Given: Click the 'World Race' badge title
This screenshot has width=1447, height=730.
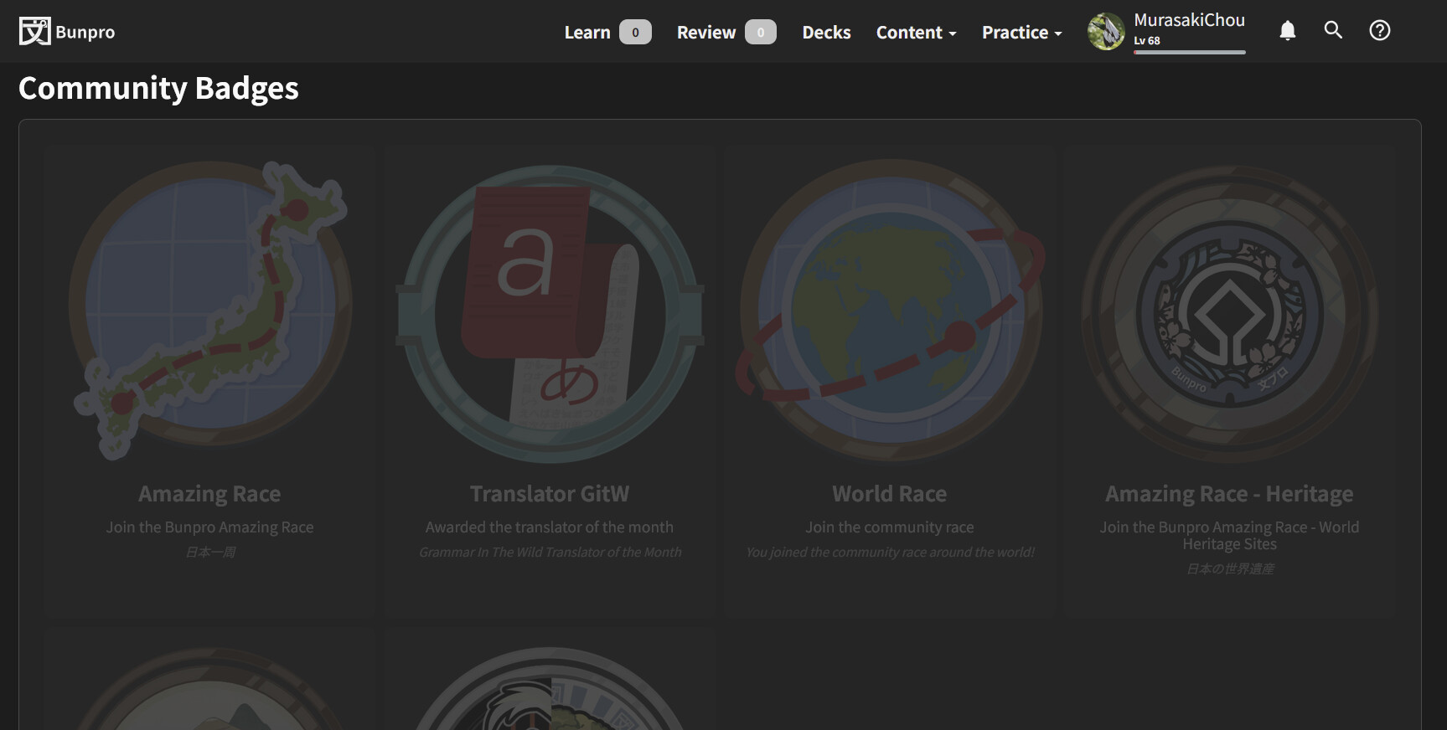Looking at the screenshot, I should point(890,494).
